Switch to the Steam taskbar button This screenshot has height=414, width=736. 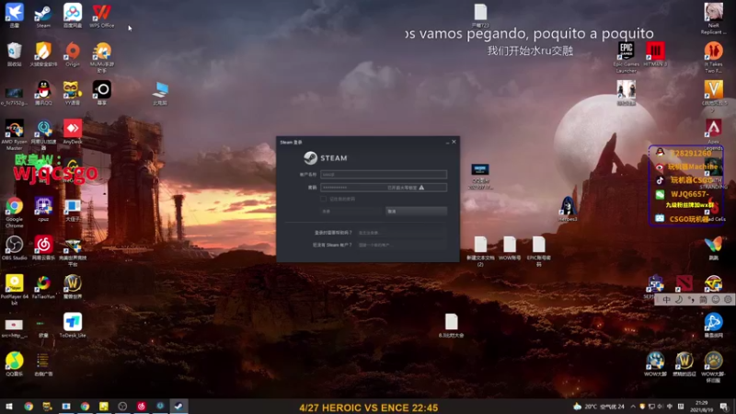(x=178, y=407)
